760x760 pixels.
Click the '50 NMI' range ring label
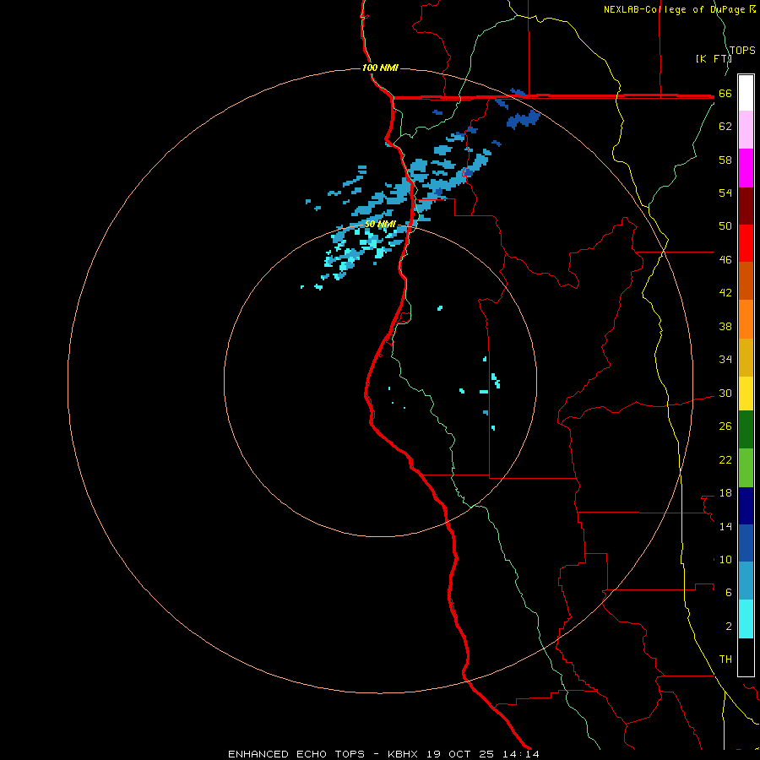pyautogui.click(x=381, y=224)
